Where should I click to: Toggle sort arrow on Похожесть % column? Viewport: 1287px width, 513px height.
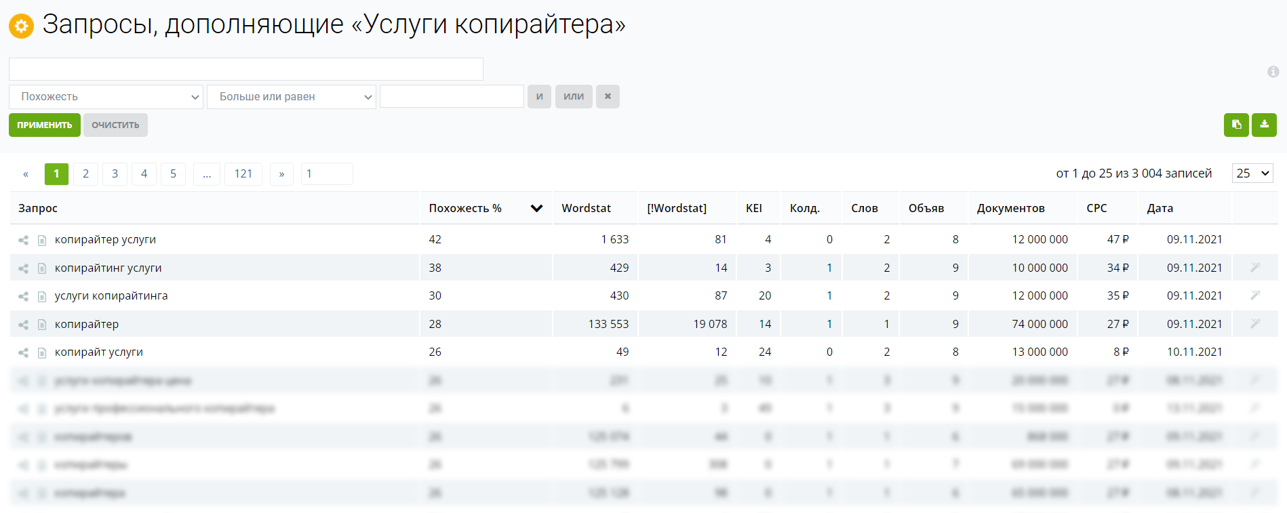click(x=536, y=208)
